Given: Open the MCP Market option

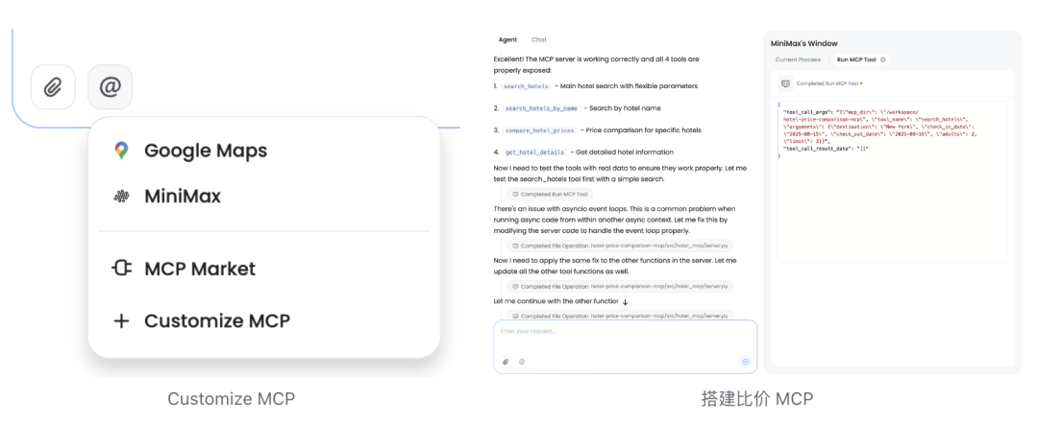Looking at the screenshot, I should 184,269.
